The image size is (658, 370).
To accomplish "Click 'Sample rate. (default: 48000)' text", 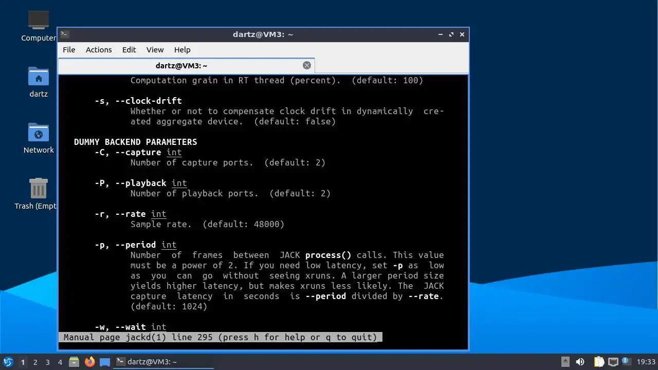I will pyautogui.click(x=208, y=224).
